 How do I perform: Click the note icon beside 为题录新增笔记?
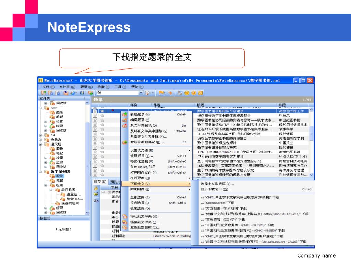125,142
